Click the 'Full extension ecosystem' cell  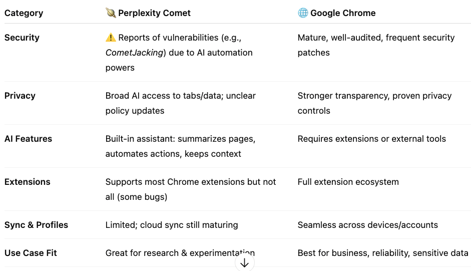click(x=348, y=182)
